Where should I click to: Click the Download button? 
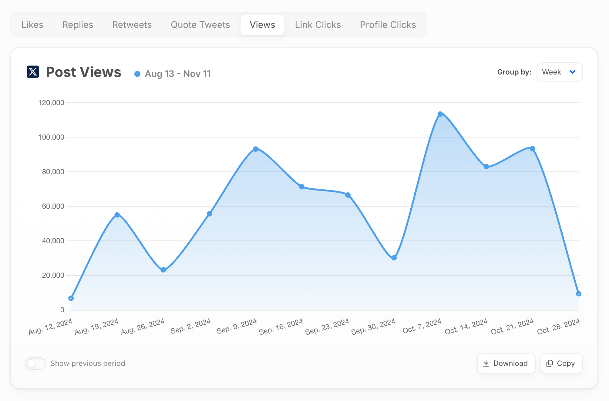point(506,363)
